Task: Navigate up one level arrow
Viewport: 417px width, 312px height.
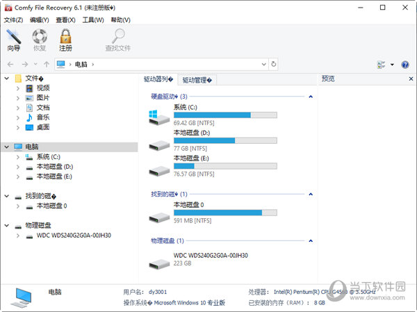Action: [47, 64]
